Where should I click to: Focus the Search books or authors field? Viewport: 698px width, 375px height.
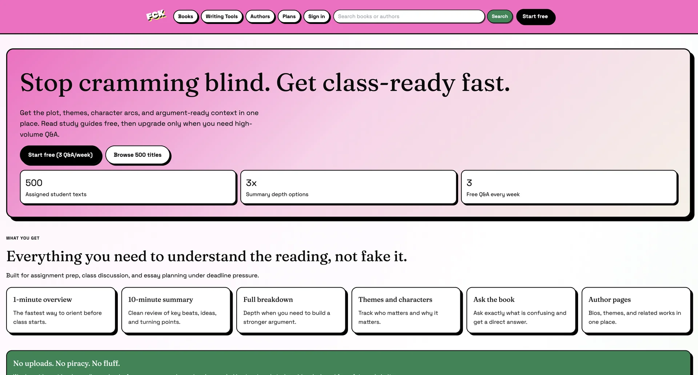409,16
